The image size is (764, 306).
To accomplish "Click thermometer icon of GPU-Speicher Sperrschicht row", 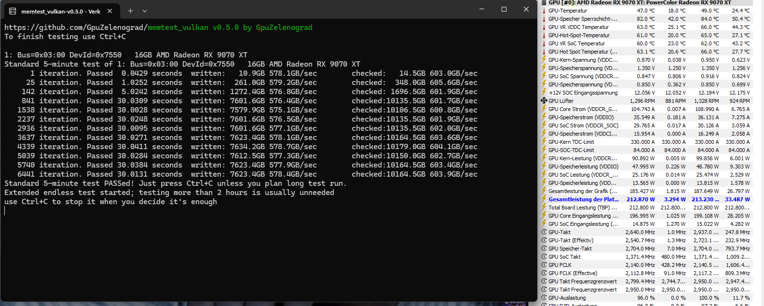I will 544,19.
